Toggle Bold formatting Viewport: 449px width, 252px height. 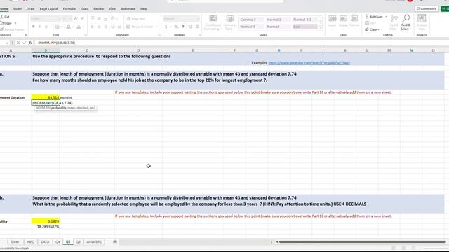coord(34,27)
